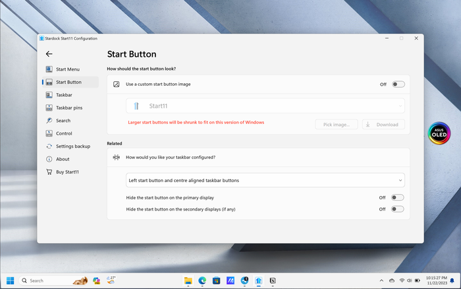Click the Start11 taskbar icon

pyautogui.click(x=259, y=280)
